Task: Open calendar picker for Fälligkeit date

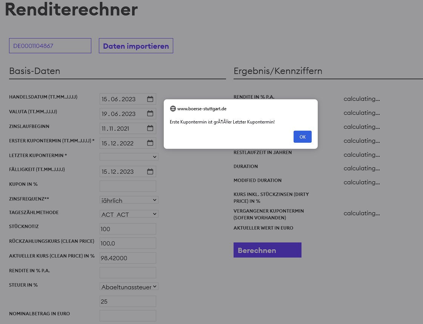Action: [x=150, y=171]
